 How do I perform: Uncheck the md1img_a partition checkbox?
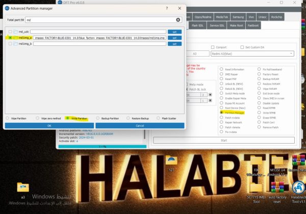point(10,38)
